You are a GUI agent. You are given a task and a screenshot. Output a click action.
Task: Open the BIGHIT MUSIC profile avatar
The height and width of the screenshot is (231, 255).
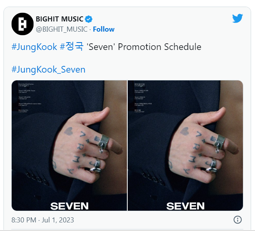tap(23, 24)
